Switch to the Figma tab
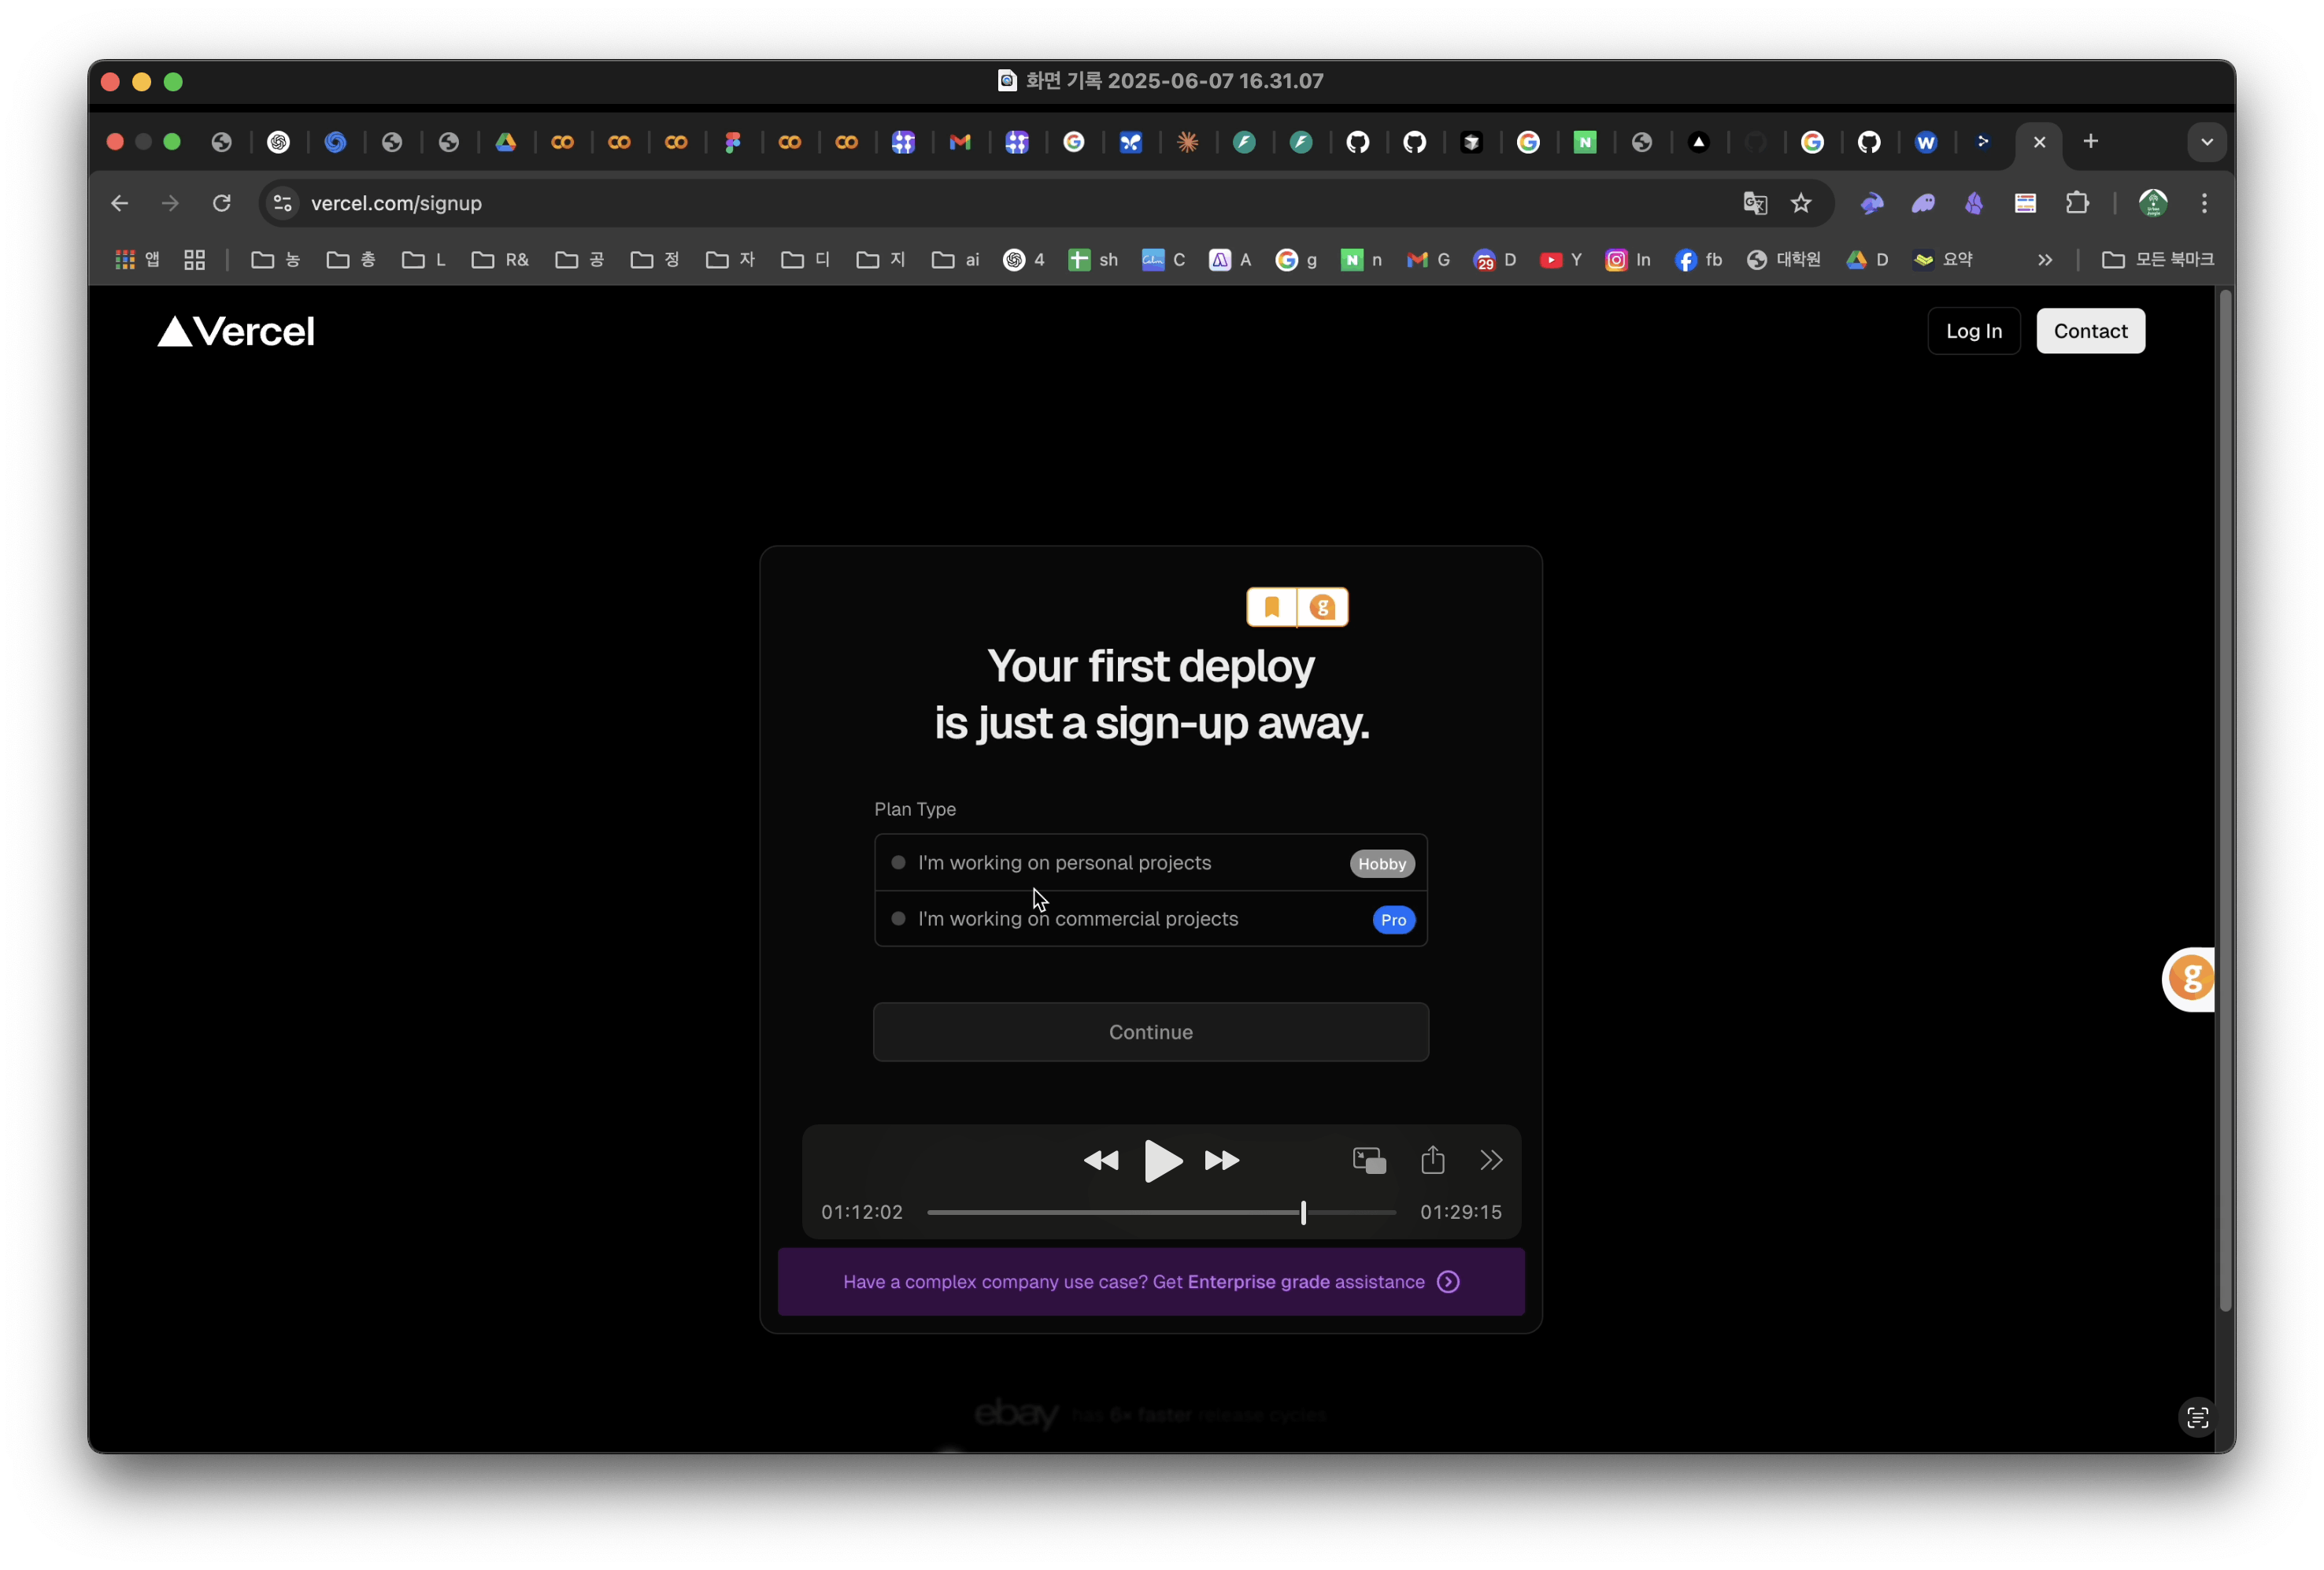This screenshot has width=2324, height=1570. tap(733, 142)
